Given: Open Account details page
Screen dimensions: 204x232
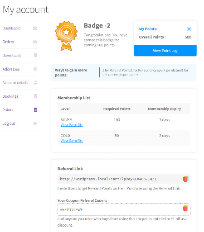Looking at the screenshot, I should pos(15,83).
